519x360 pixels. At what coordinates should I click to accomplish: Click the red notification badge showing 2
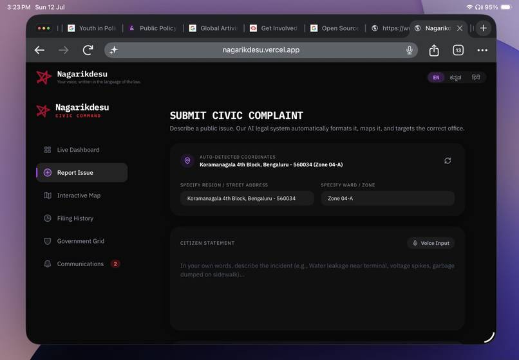click(x=115, y=264)
